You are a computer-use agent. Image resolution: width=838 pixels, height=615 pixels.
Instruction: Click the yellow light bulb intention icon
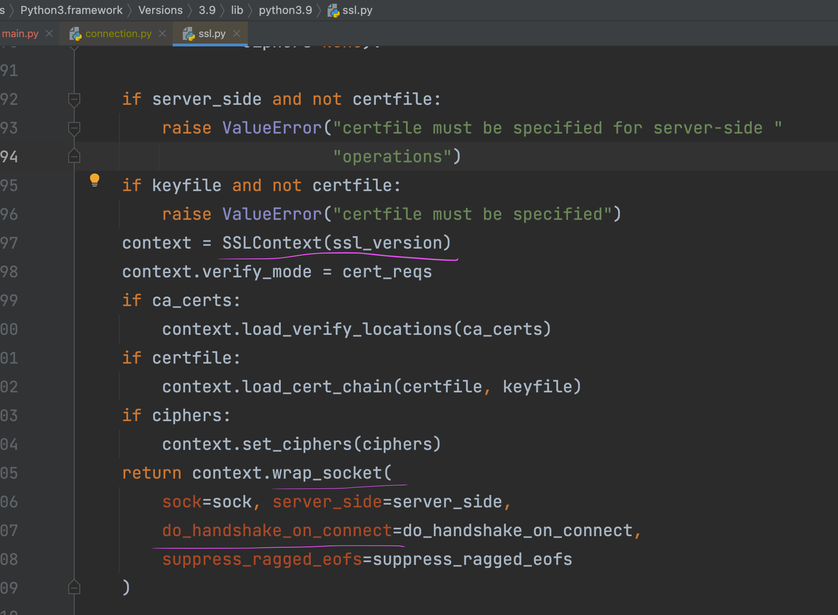95,179
